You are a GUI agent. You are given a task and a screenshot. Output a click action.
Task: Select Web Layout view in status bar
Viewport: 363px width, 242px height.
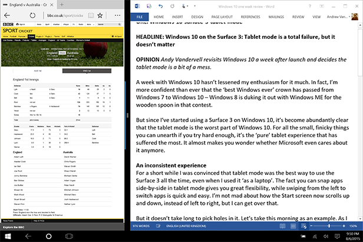click(304, 226)
